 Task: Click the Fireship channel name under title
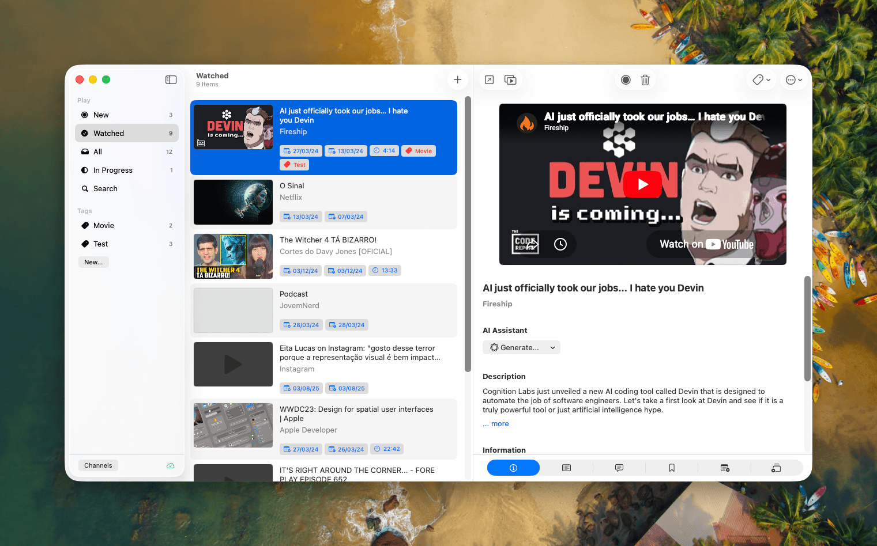497,304
